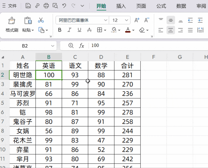Increase font size with A+ icon
This screenshot has height=168, width=208.
pyautogui.click(x=137, y=20)
